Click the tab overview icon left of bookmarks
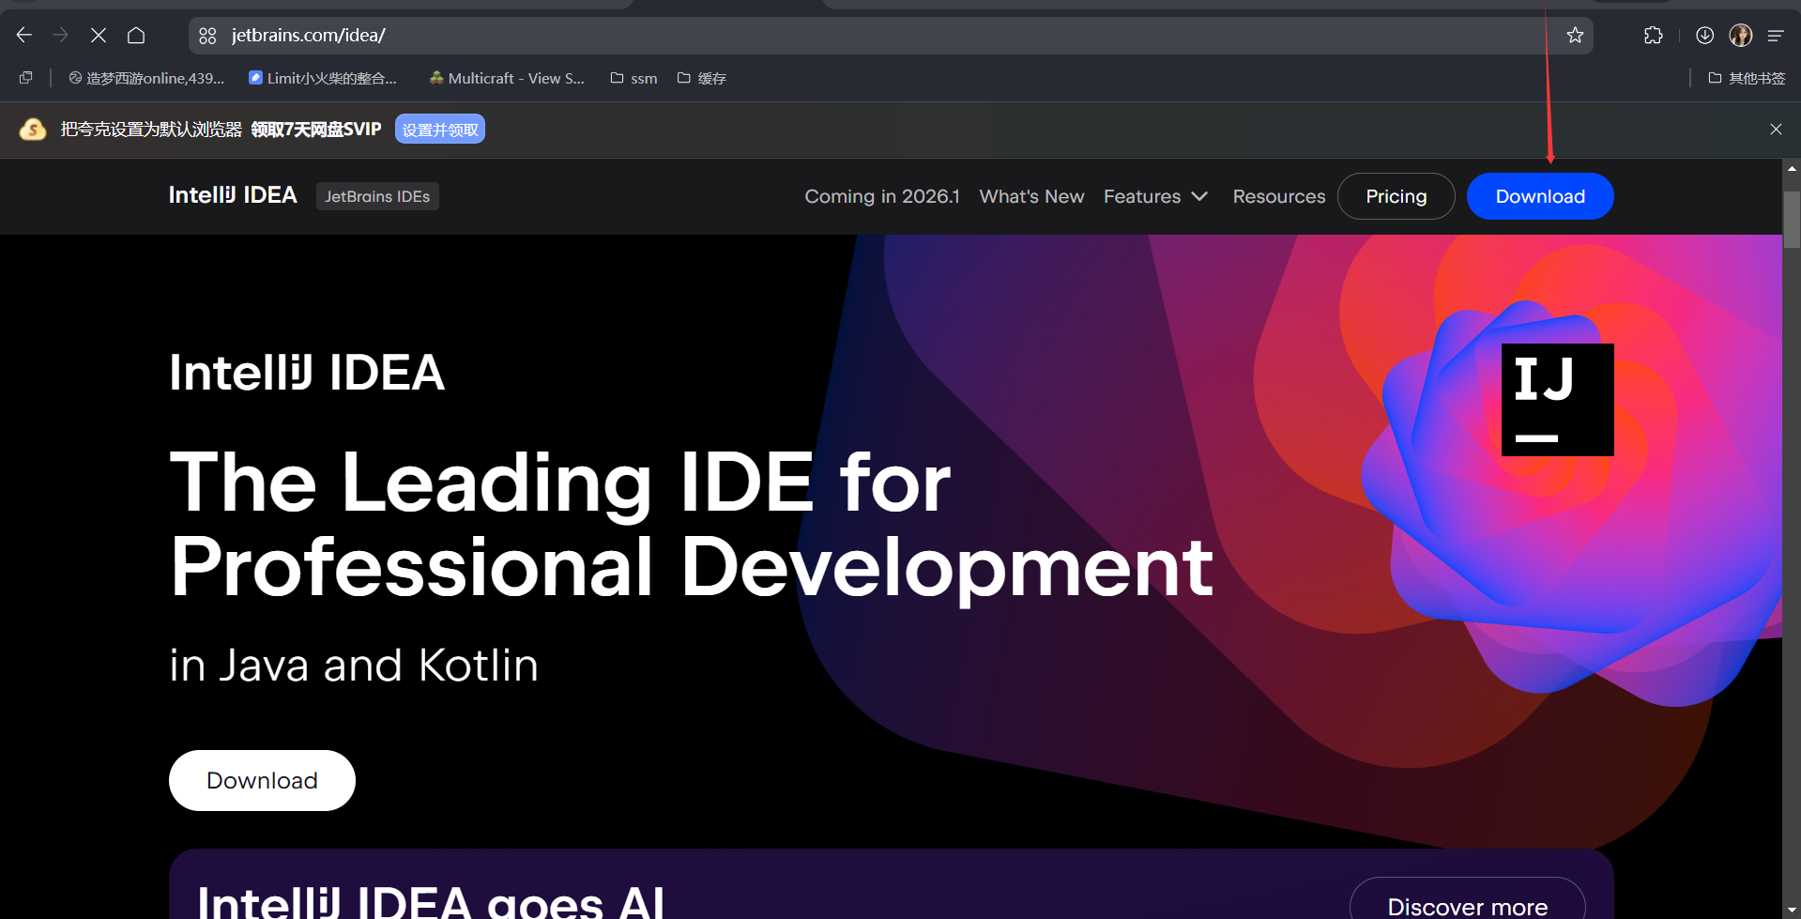The width and height of the screenshot is (1801, 919). (x=26, y=78)
